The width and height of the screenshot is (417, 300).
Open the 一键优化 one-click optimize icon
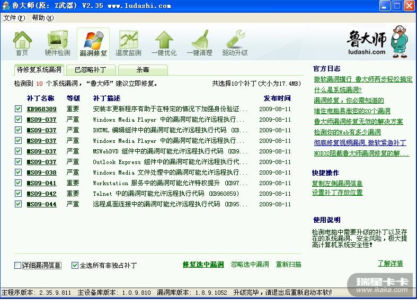(x=164, y=43)
